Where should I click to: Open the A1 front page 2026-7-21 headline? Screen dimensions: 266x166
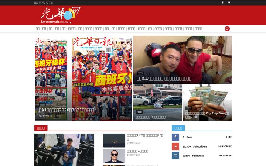66,110
